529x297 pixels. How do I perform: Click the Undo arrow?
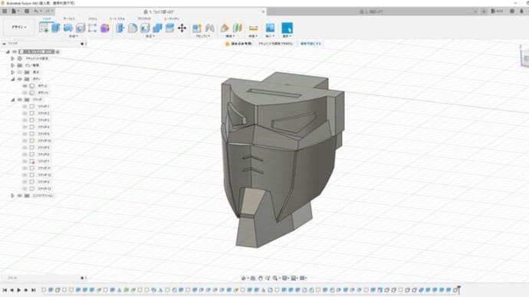(x=37, y=11)
